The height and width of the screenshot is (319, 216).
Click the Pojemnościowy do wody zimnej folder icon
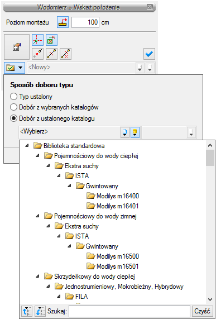click(x=49, y=216)
